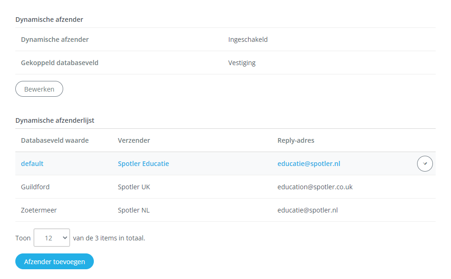
Task: Click the Verzender column header
Action: pos(134,140)
